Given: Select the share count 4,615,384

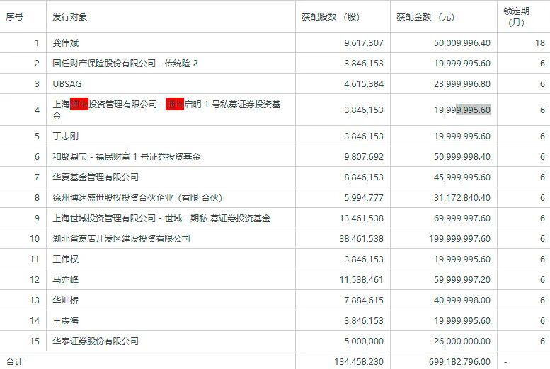Looking at the screenshot, I should point(364,84).
